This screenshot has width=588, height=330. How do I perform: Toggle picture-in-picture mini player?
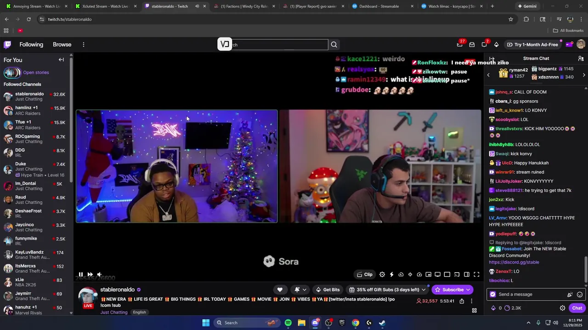tap(429, 275)
